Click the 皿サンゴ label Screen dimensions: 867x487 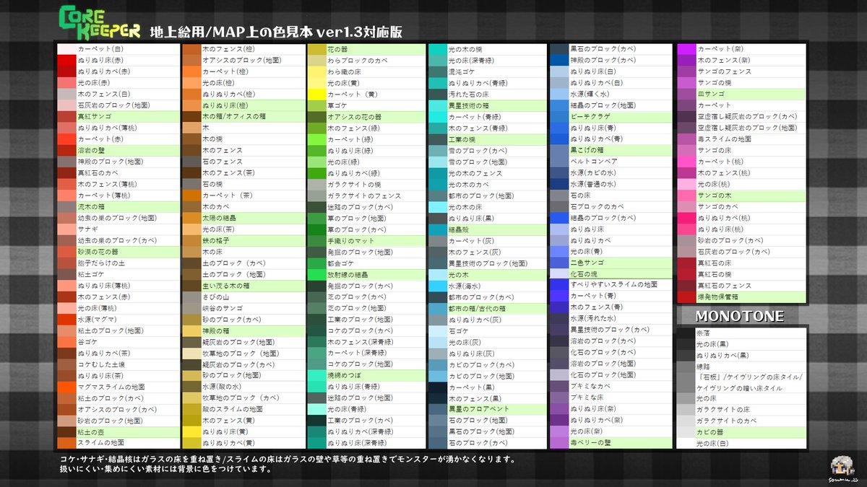(x=711, y=95)
